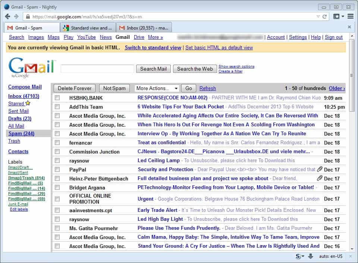Click the Sign out link

click(333, 37)
